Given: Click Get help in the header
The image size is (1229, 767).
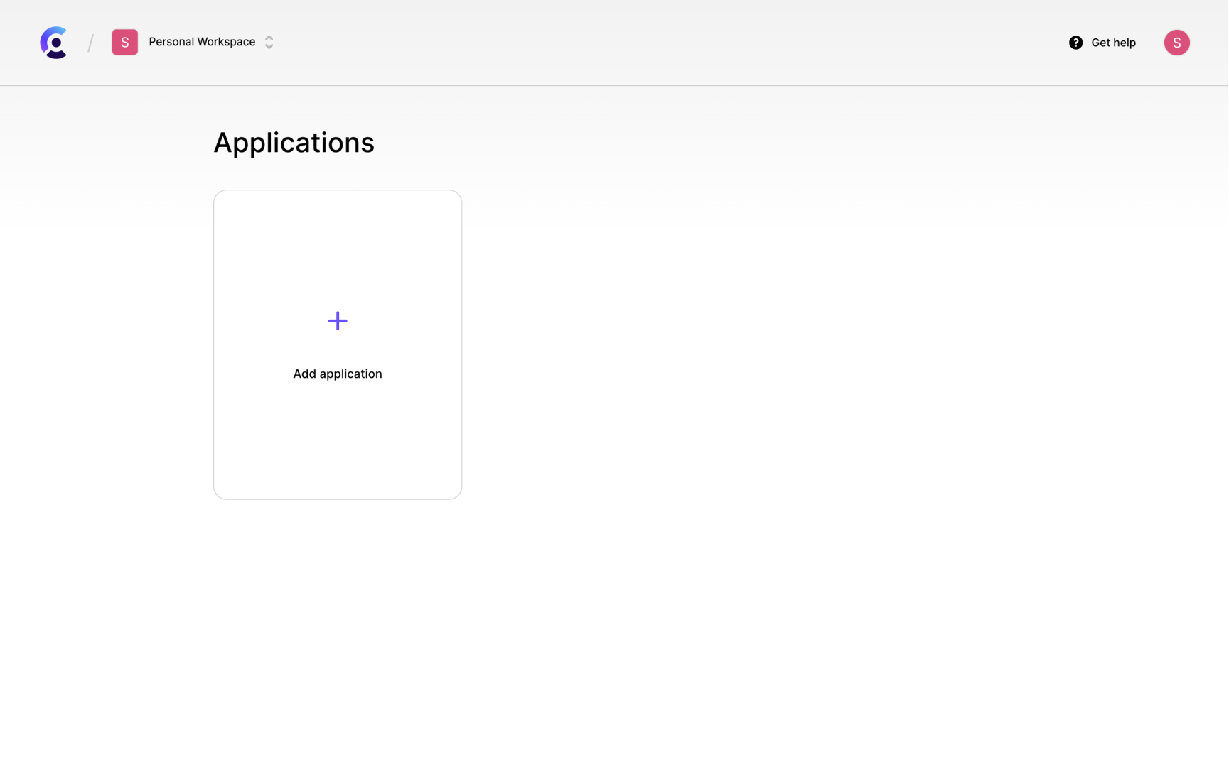Looking at the screenshot, I should tap(1113, 43).
